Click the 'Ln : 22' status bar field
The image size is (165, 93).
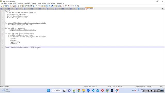click(x=109, y=87)
